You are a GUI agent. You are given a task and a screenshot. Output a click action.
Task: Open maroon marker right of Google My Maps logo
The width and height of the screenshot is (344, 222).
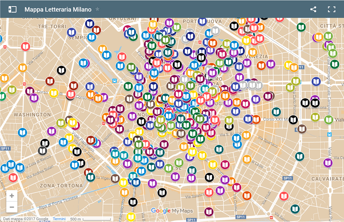[209, 212]
